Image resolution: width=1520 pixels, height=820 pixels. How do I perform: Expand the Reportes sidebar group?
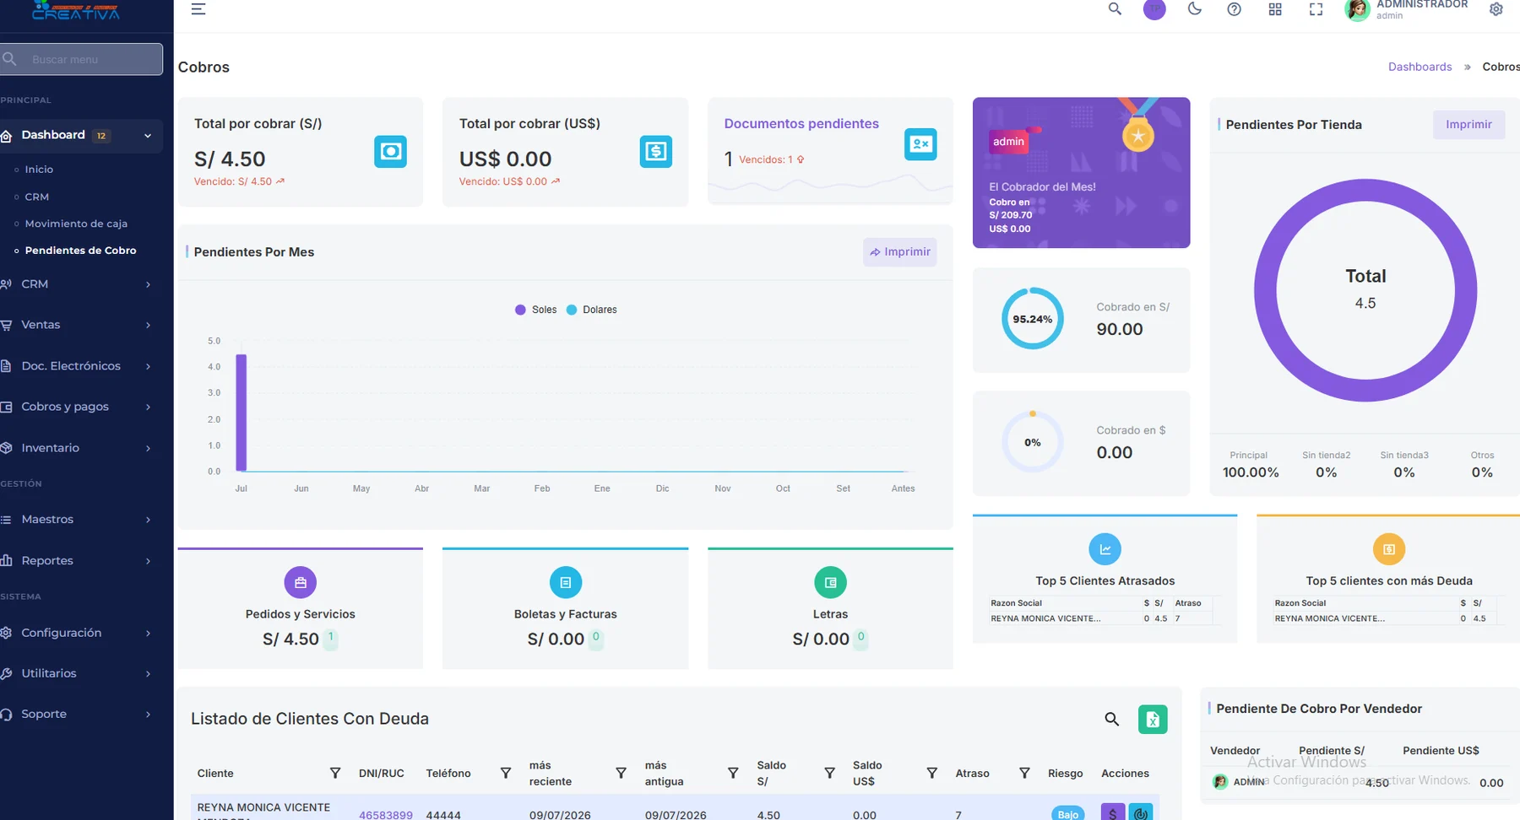[x=81, y=560]
